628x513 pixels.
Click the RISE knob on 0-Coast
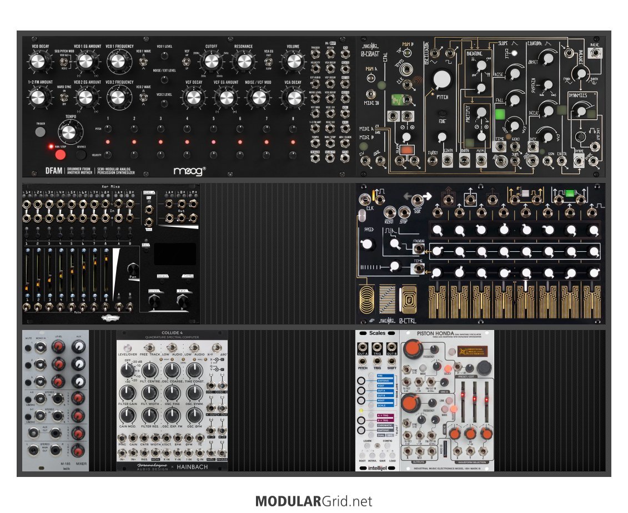pyautogui.click(x=514, y=74)
